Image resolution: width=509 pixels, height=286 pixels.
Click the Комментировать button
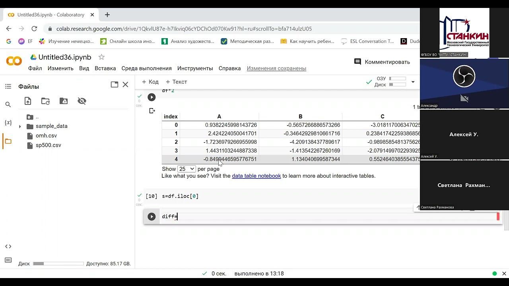click(382, 62)
